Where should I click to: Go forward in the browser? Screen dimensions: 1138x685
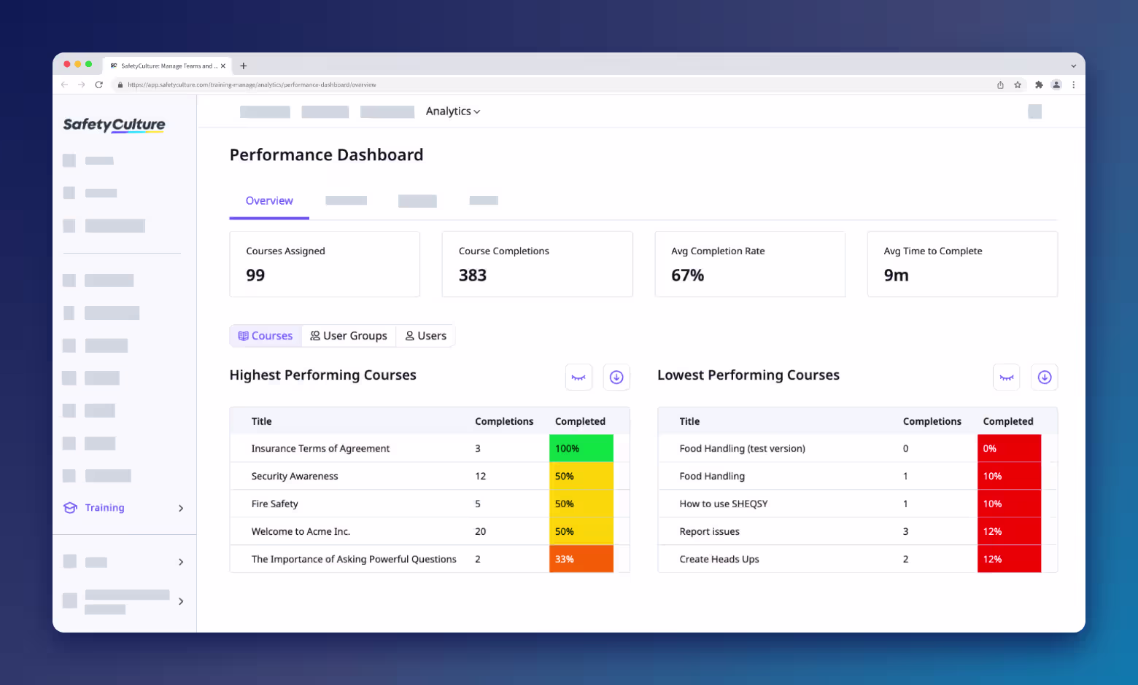(81, 85)
